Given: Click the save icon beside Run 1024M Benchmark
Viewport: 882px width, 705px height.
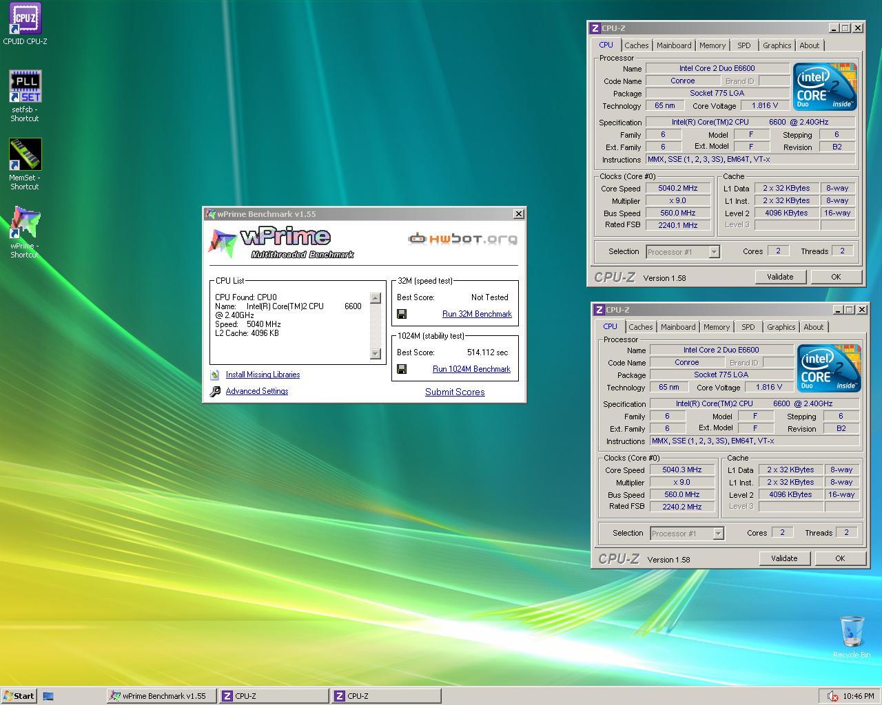Looking at the screenshot, I should coord(402,369).
